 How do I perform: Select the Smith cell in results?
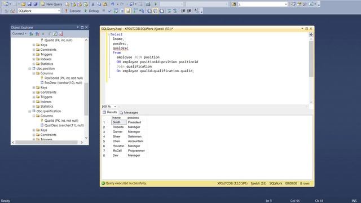click(x=119, y=122)
